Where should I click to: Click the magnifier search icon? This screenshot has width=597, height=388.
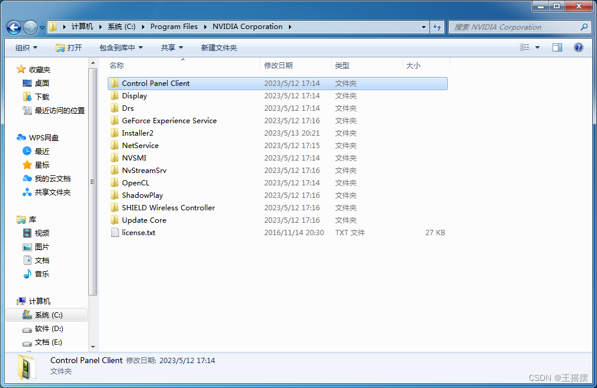(585, 27)
